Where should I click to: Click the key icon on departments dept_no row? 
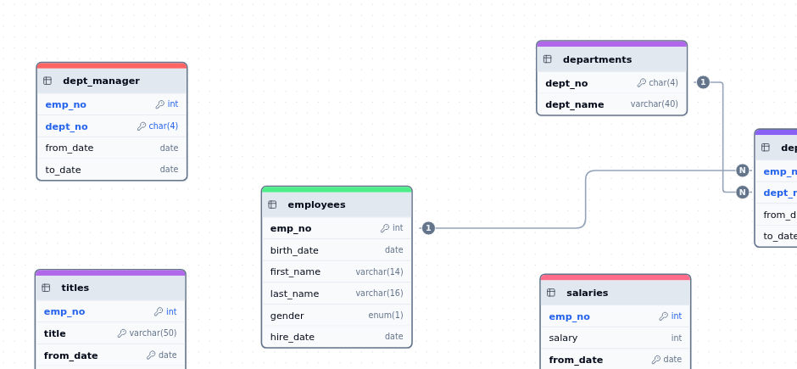[642, 83]
